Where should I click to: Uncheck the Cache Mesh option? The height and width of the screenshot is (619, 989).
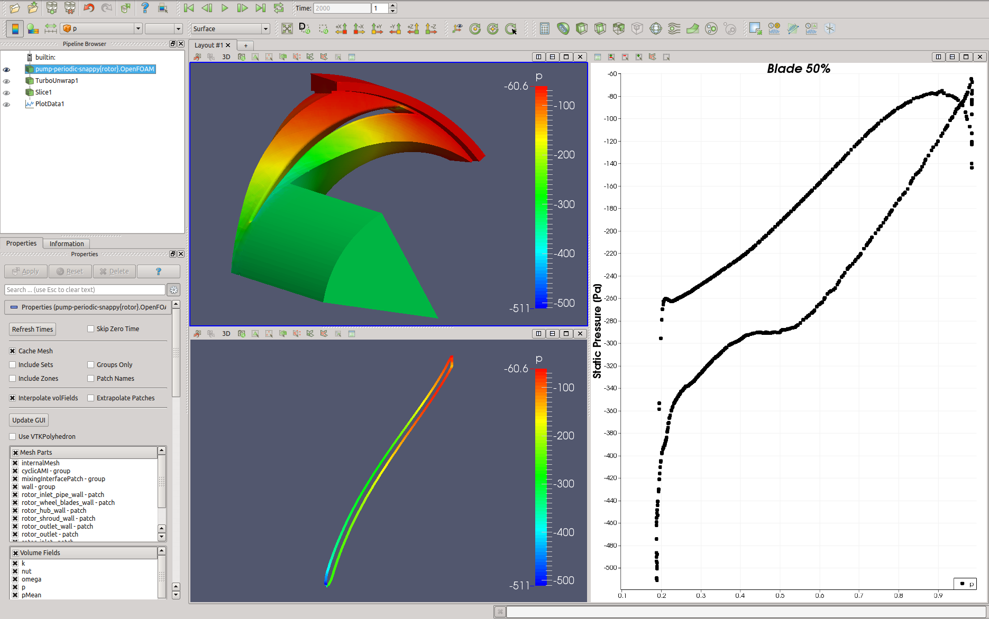pos(13,351)
